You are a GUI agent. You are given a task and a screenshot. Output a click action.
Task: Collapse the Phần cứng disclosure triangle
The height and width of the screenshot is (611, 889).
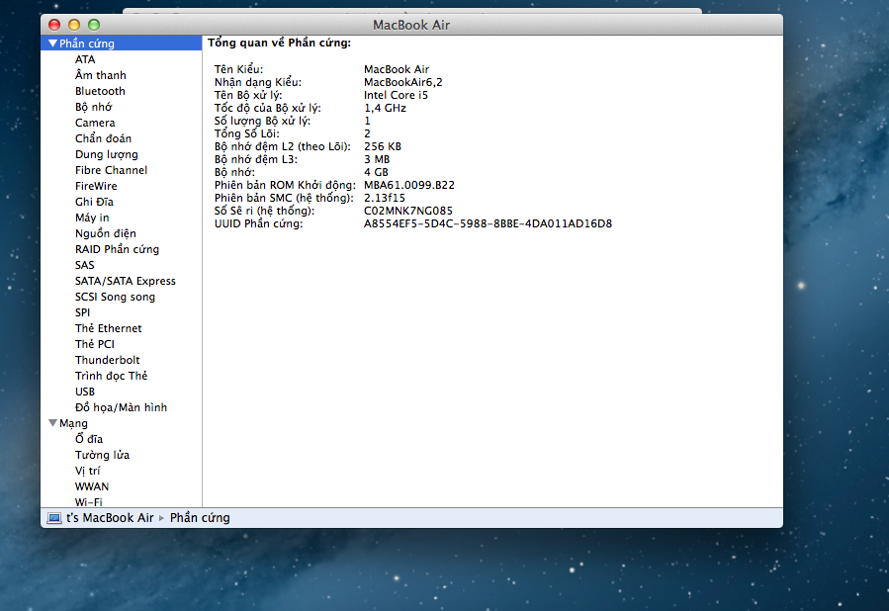(52, 44)
